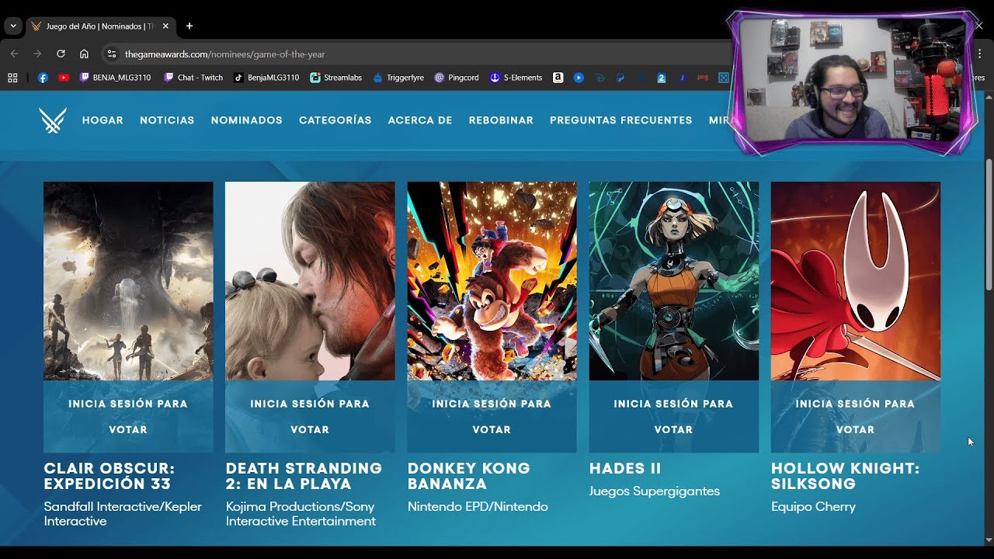Open the Triggerfyre bookmark
The height and width of the screenshot is (559, 994).
click(x=398, y=78)
